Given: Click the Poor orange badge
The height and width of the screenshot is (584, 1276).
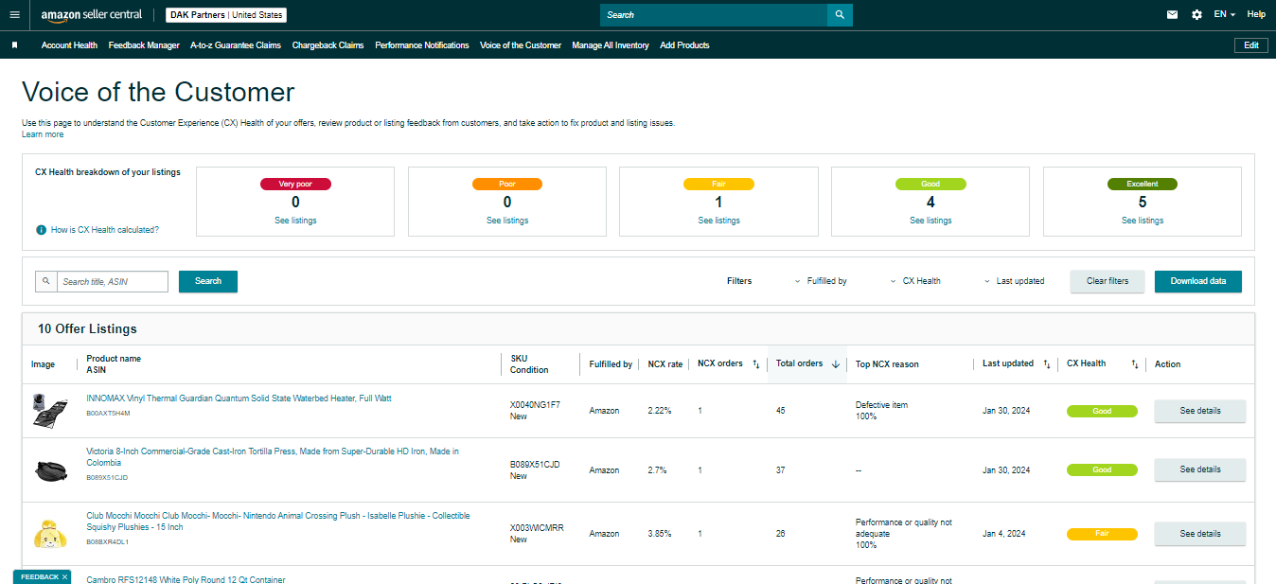Looking at the screenshot, I should pos(507,185).
